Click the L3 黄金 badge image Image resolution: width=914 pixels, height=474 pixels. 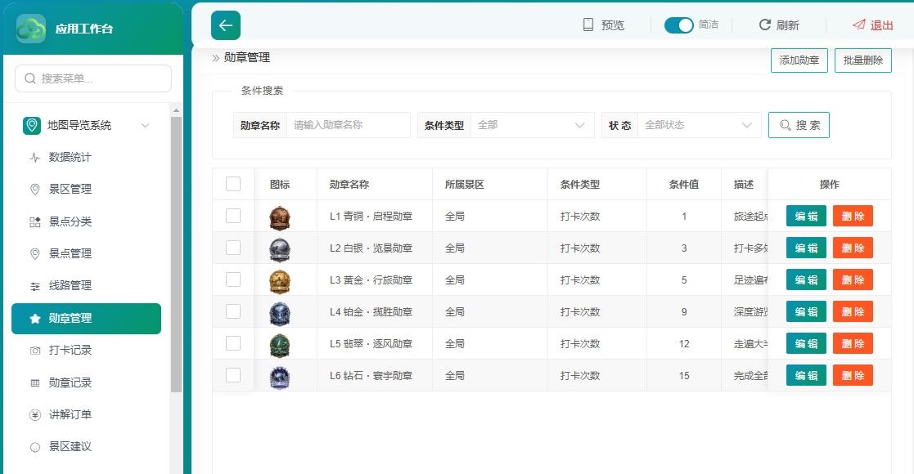pos(280,282)
